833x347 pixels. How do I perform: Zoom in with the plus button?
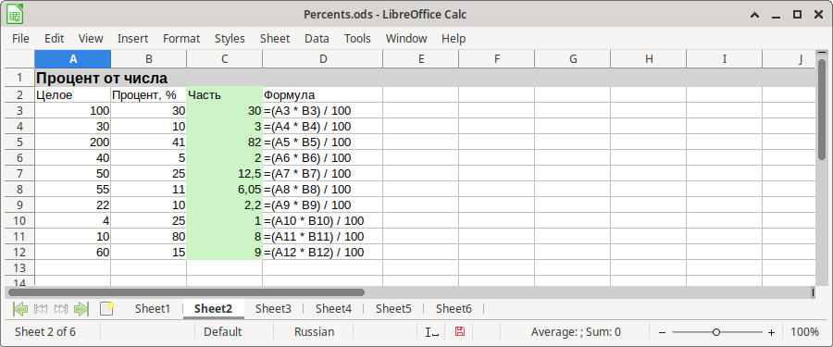point(771,332)
